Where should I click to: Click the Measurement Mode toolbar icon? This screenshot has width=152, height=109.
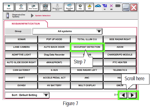(x=57, y=7)
